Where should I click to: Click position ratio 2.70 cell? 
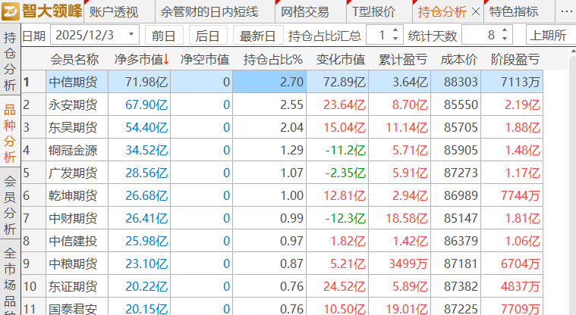point(269,82)
